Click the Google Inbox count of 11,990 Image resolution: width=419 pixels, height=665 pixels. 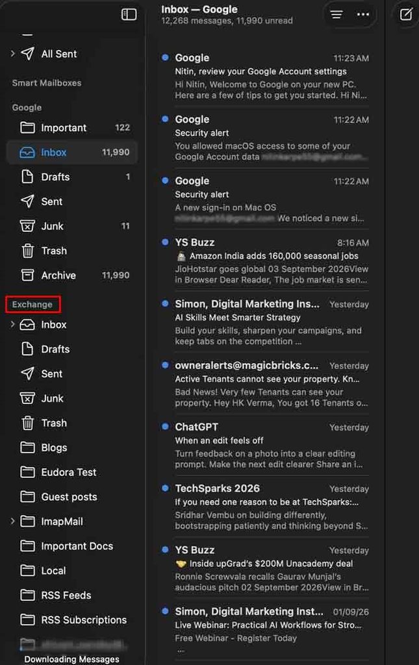coord(116,152)
